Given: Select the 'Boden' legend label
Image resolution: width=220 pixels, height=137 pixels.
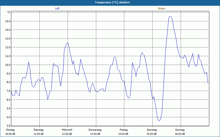Looking at the screenshot, I should (x=162, y=8).
